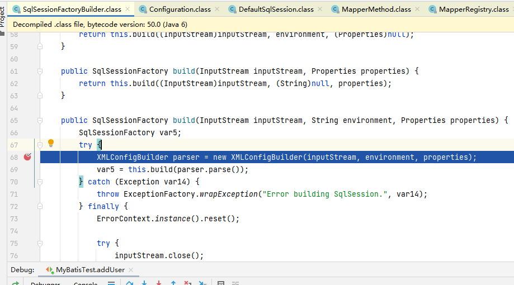Click "var5 = this.build(parser.parse());" on line 69
The height and width of the screenshot is (285, 514).
[172, 170]
